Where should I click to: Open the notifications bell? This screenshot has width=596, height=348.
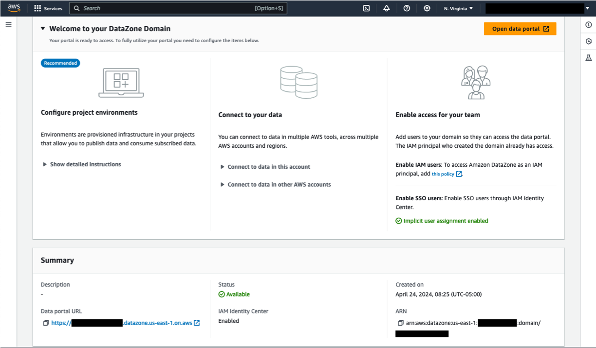pyautogui.click(x=387, y=8)
